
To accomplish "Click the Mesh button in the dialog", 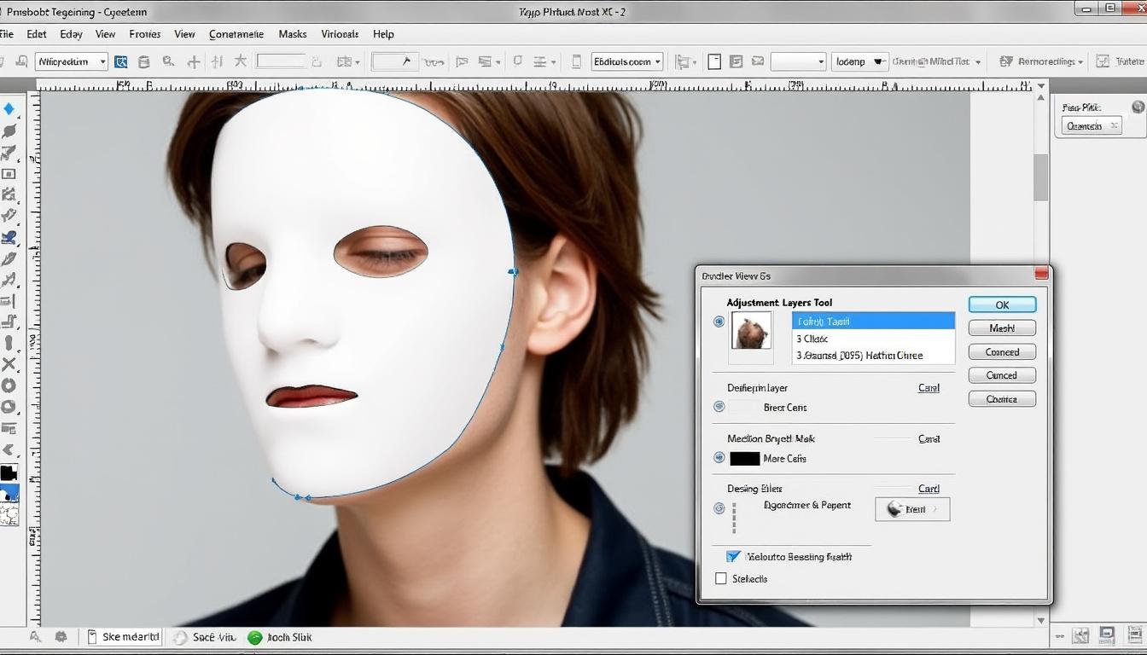I will [x=1001, y=327].
